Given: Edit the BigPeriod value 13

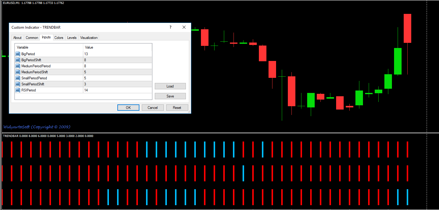Looking at the screenshot, I should 118,54.
